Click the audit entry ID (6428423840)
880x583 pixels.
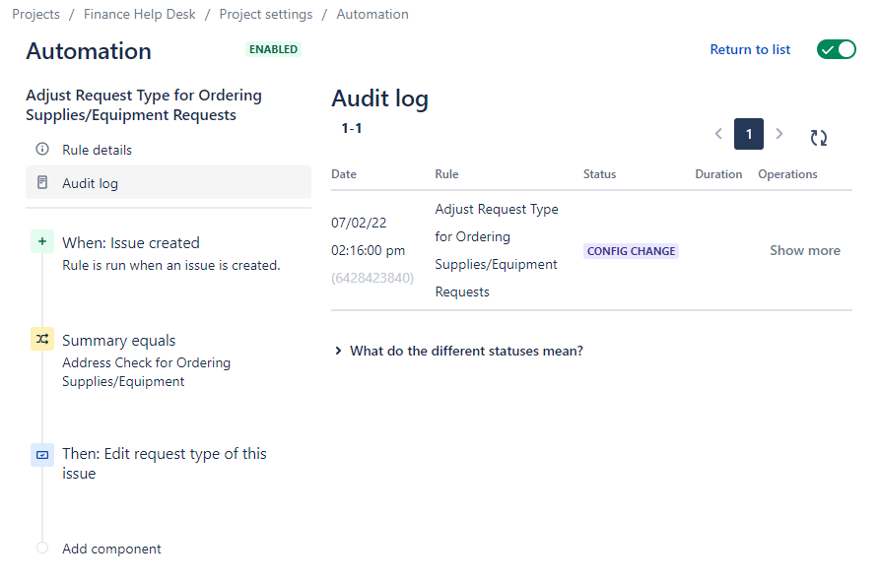(x=372, y=278)
